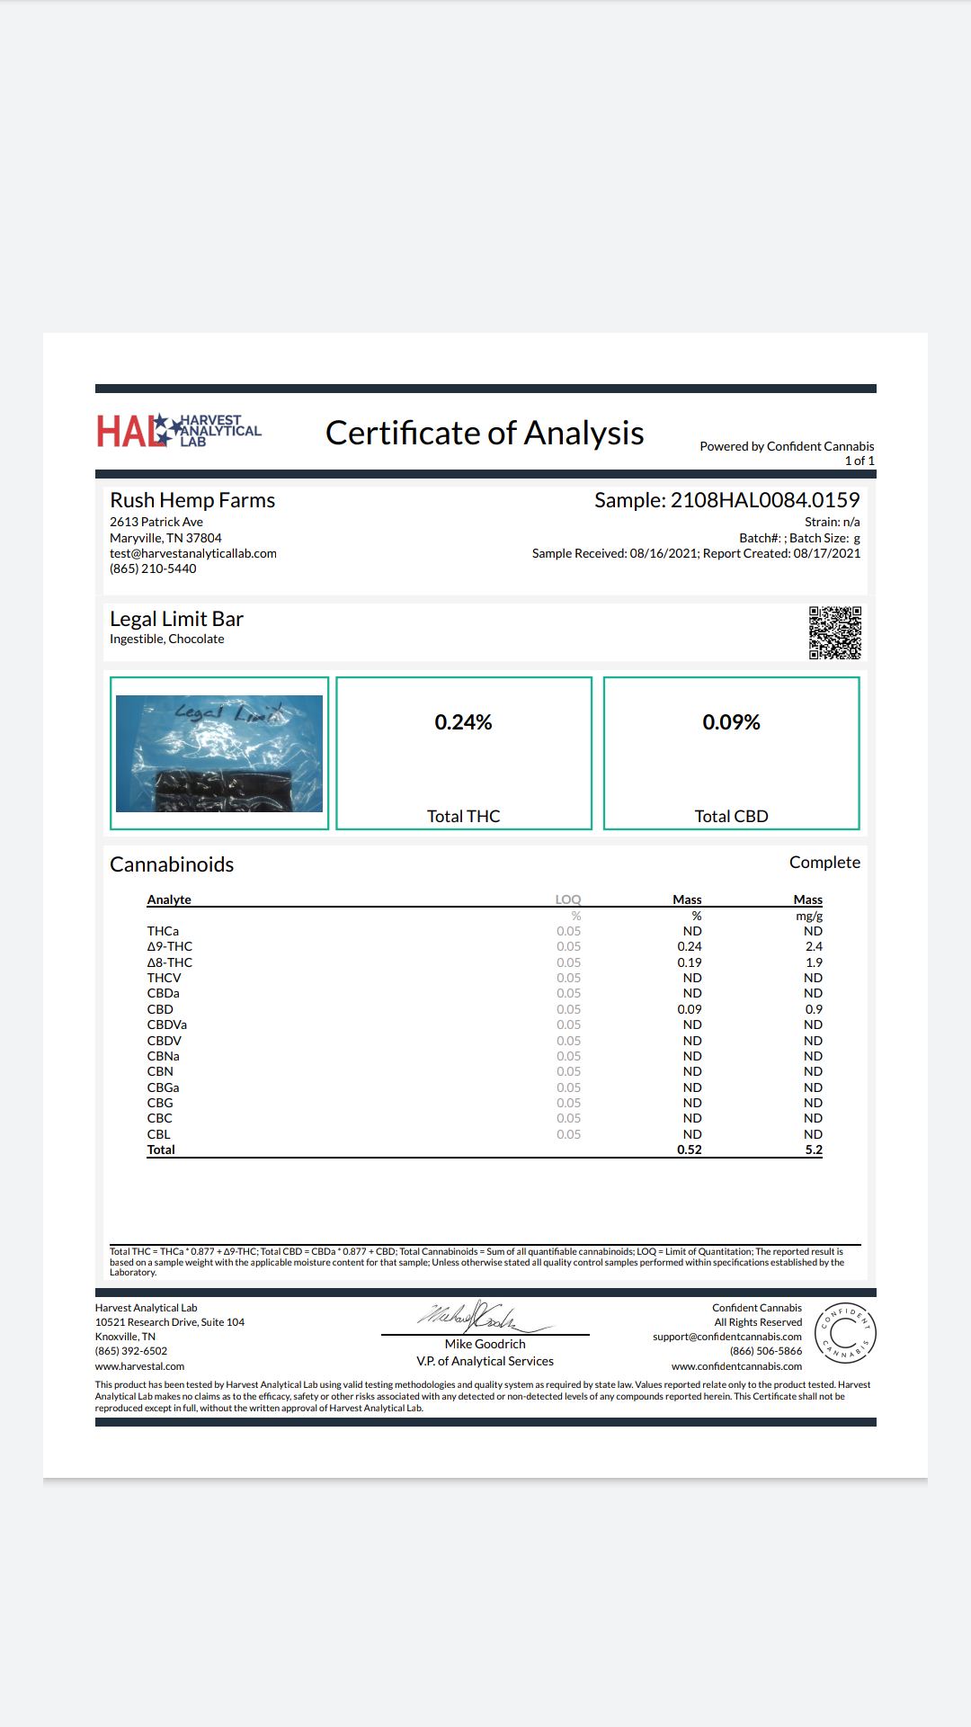Click the LOQ column header
Image resolution: width=971 pixels, height=1727 pixels.
568,899
